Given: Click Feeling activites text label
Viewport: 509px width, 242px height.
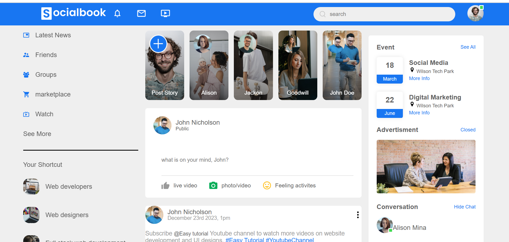Looking at the screenshot, I should 295,185.
